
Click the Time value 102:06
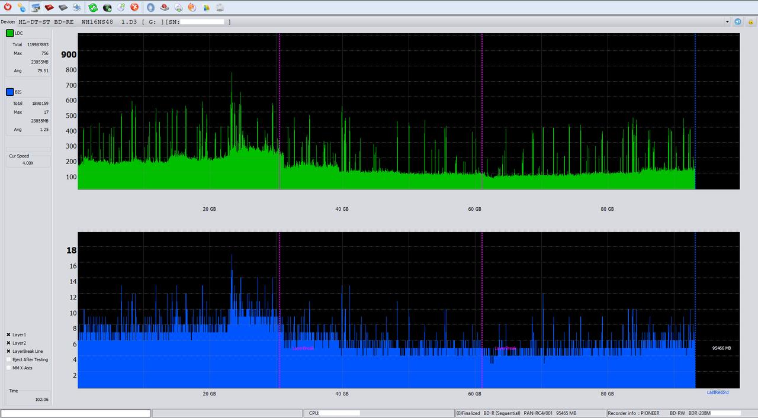(x=41, y=400)
